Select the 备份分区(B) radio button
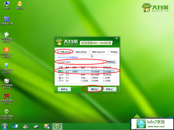 74,52
